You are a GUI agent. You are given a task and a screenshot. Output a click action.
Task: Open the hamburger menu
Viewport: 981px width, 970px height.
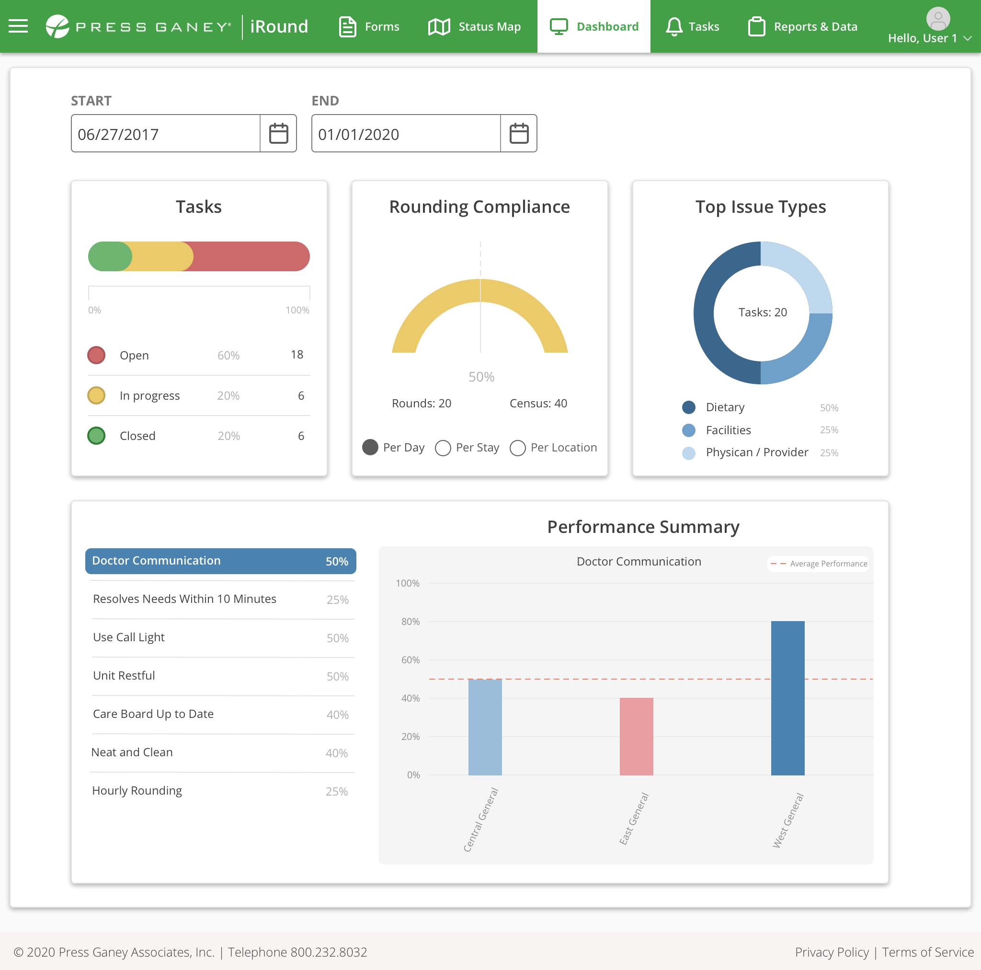18,26
